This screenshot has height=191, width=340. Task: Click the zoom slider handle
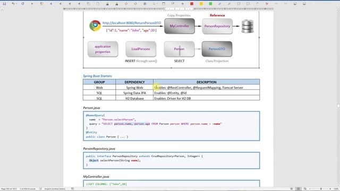click(x=321, y=189)
